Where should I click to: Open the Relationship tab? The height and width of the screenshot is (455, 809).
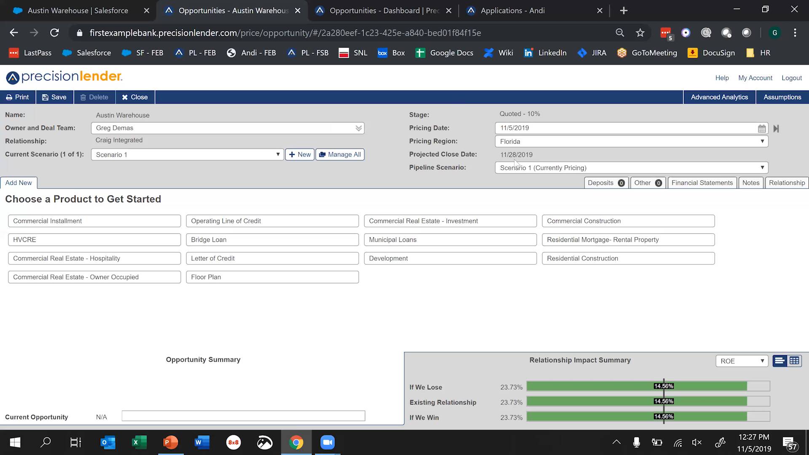pyautogui.click(x=787, y=183)
